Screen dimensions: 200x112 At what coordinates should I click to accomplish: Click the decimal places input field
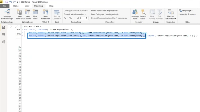(x=83, y=18)
